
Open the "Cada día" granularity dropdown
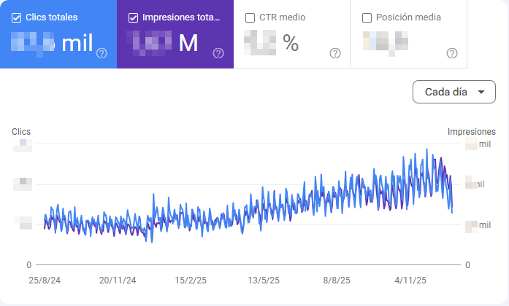point(454,93)
